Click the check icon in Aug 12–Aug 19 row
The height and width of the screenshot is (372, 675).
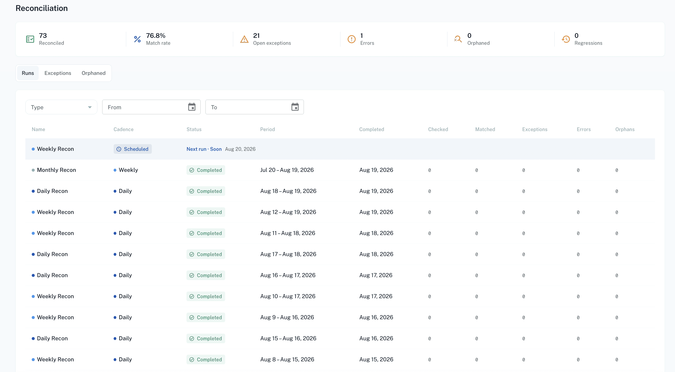point(192,212)
